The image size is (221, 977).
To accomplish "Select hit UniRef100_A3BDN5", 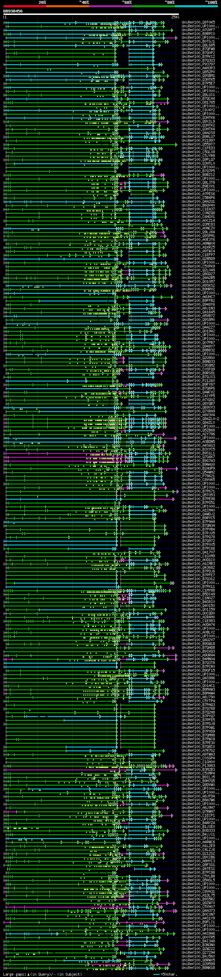I will click(198, 442).
